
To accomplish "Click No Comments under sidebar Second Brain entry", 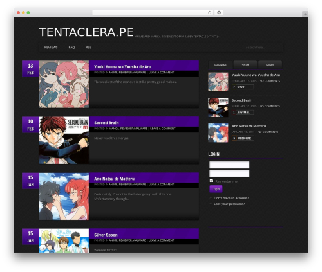I will pos(270,106).
